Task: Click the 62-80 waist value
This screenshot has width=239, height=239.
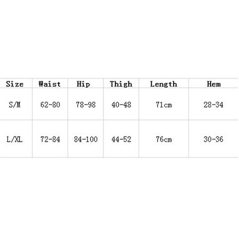Action: pyautogui.click(x=50, y=105)
